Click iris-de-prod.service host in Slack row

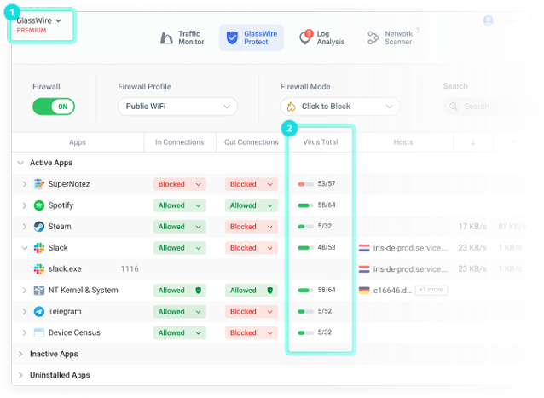411,248
